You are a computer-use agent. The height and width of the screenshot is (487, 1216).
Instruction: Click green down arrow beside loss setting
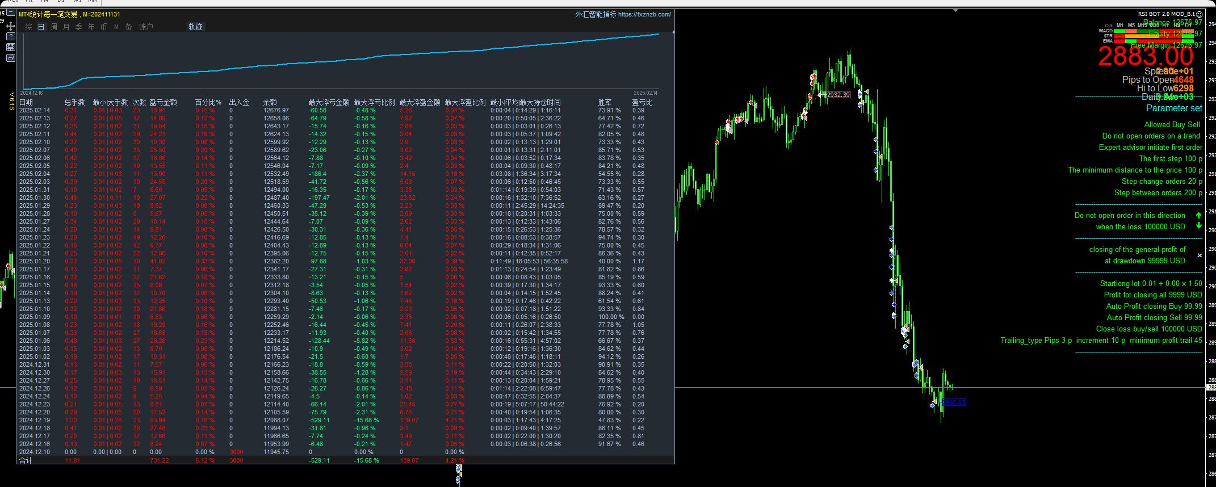tap(1198, 226)
